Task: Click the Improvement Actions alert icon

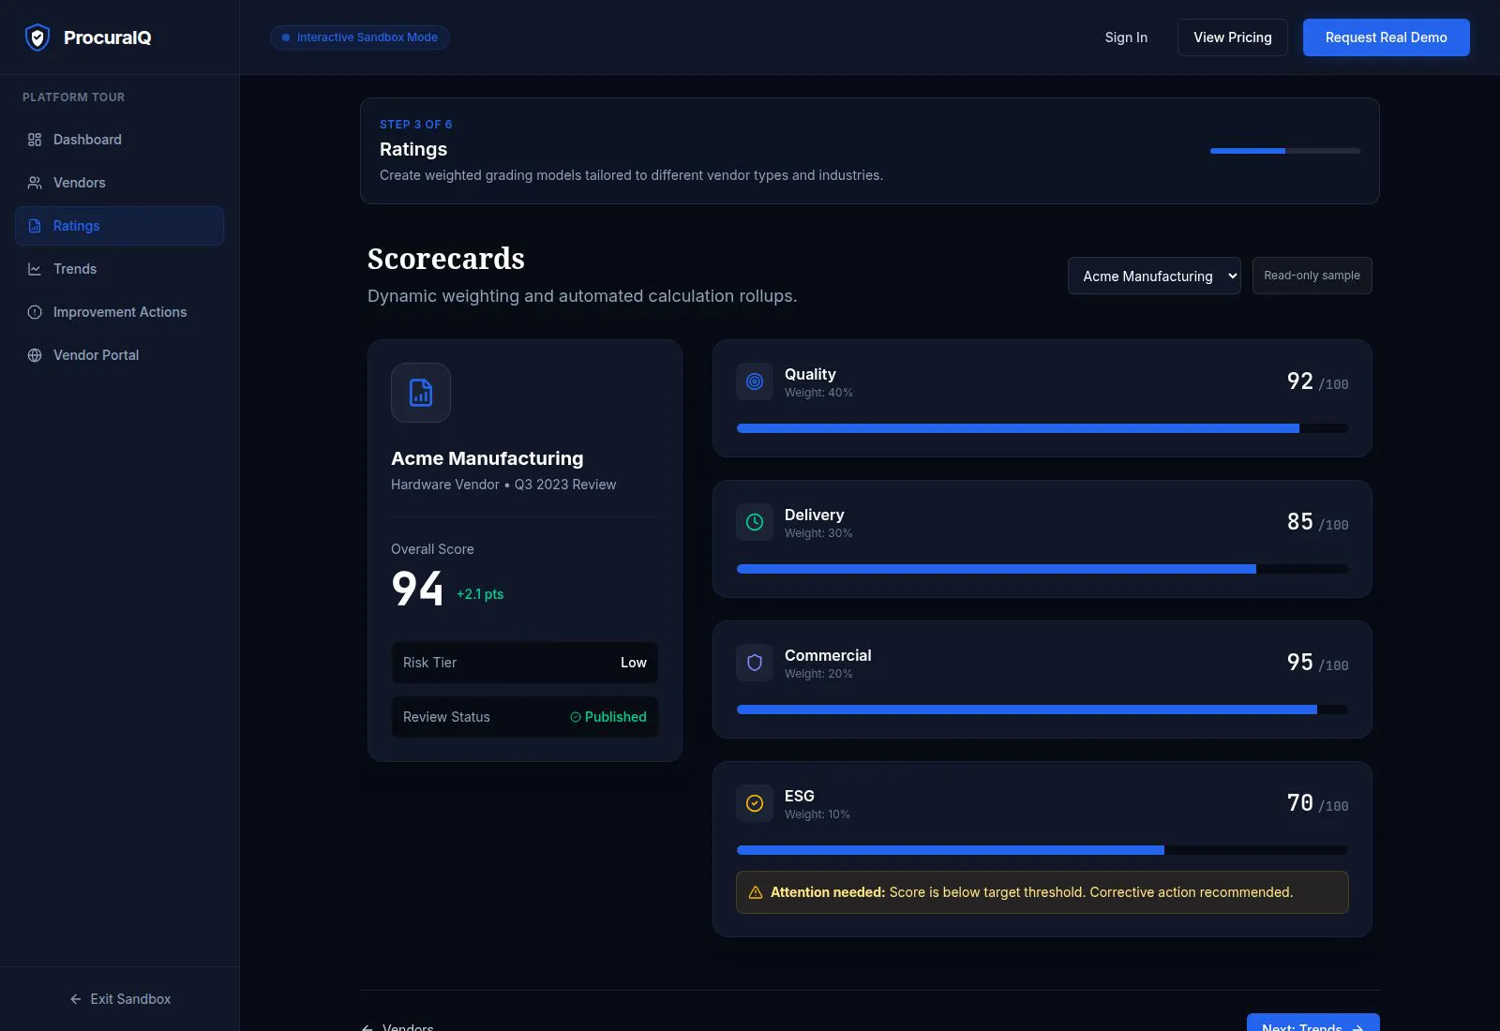Action: pos(35,312)
